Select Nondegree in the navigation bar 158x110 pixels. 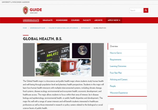pos(62,20)
